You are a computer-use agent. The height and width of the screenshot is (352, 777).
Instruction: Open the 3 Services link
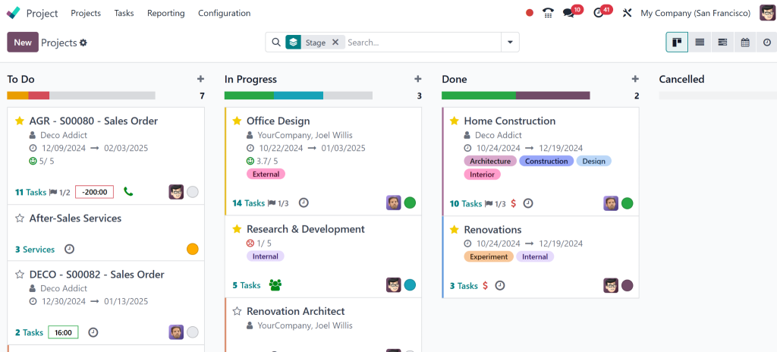tap(35, 250)
